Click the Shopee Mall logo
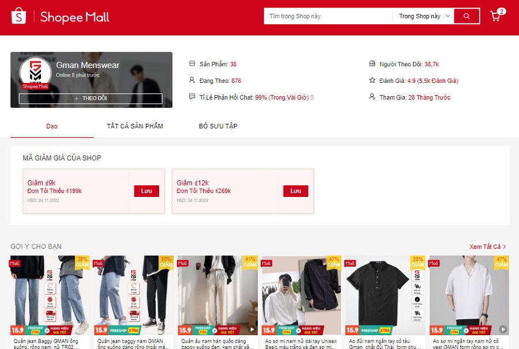Image resolution: width=519 pixels, height=349 pixels. [61, 17]
